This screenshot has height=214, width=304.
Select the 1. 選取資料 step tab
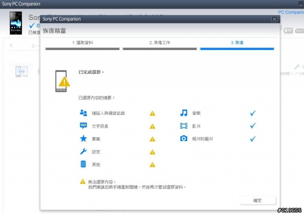click(82, 43)
